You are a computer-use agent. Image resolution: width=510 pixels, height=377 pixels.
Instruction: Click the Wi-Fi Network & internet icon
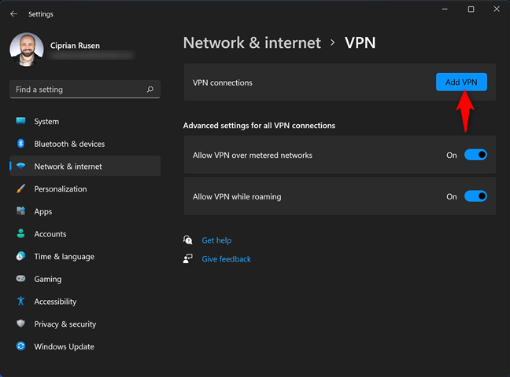coord(20,167)
